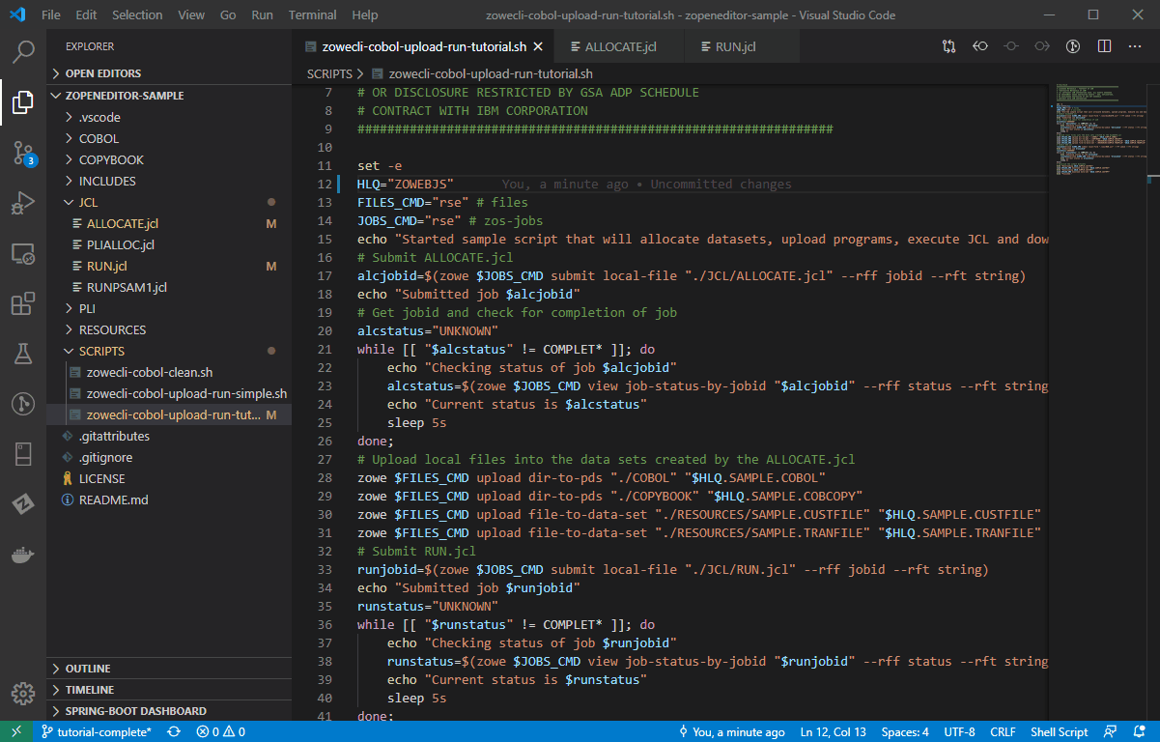This screenshot has width=1160, height=742.
Task: Change the Shell Script language mode
Action: pos(1059,731)
